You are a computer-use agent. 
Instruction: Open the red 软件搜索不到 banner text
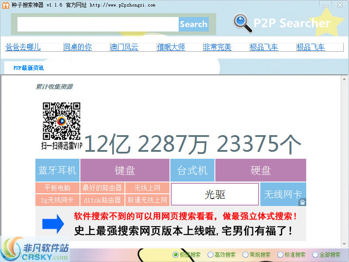click(185, 216)
